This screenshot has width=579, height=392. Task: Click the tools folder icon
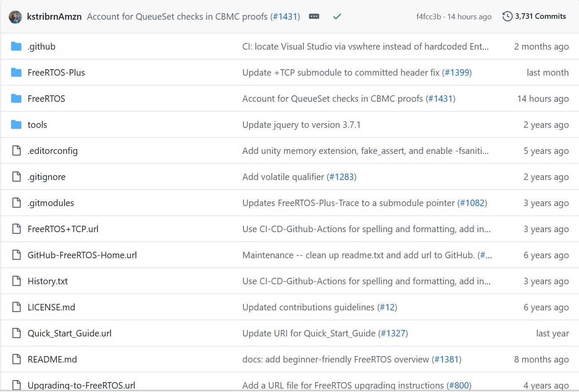16,124
